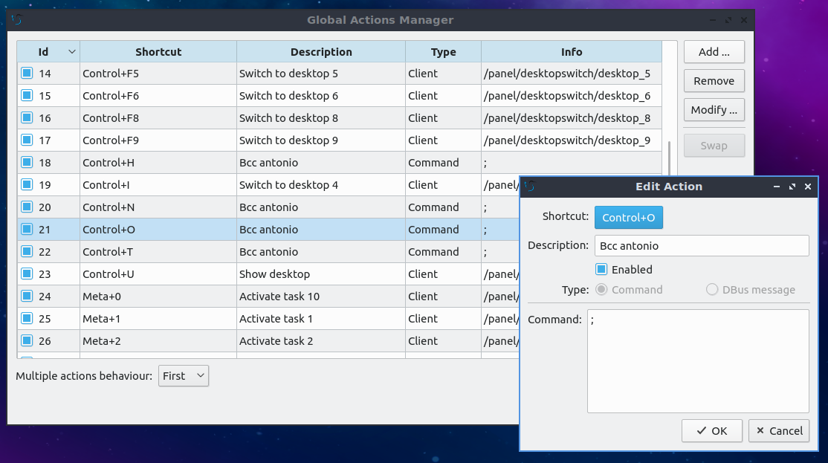Toggle checkbox for action id 20
This screenshot has width=828, height=463.
(27, 207)
